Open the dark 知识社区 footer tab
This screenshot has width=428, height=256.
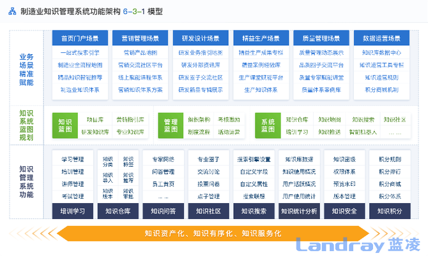click(208, 211)
